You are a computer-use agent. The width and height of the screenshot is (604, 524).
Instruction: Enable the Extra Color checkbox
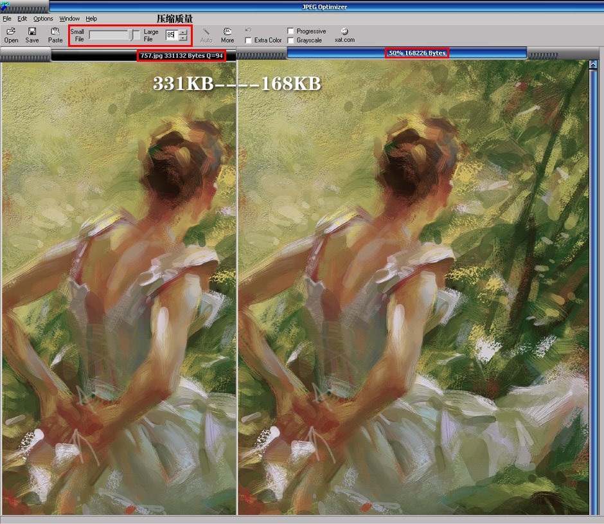pos(248,40)
